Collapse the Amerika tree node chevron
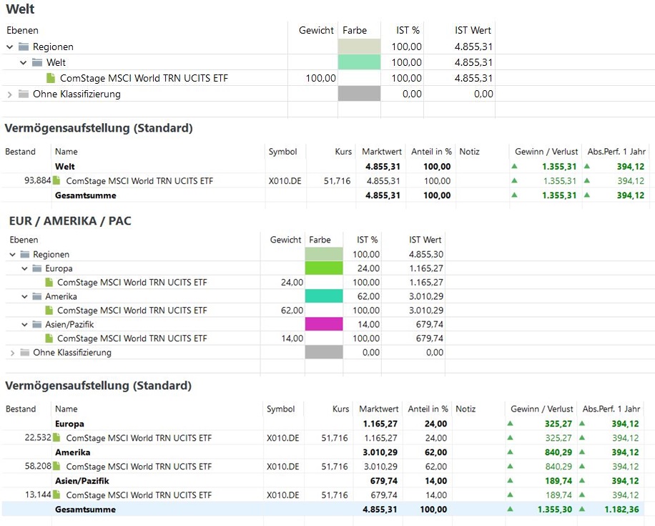 [x=24, y=296]
